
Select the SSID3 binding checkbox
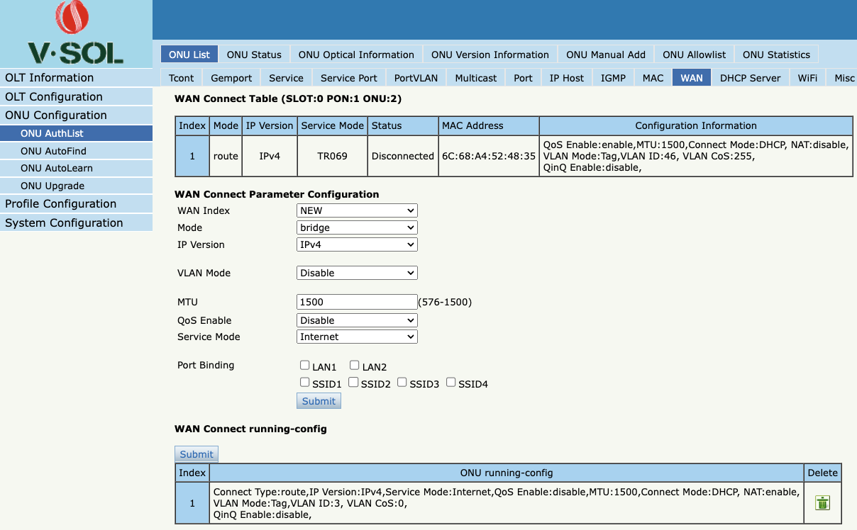tap(402, 383)
